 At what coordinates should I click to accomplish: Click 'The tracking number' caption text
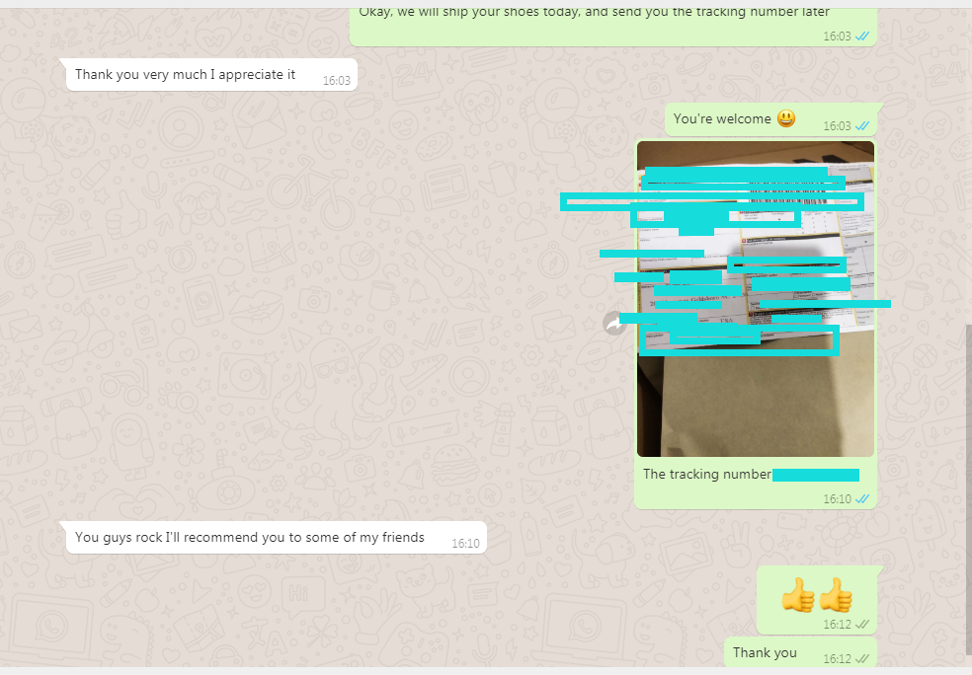pyautogui.click(x=706, y=475)
